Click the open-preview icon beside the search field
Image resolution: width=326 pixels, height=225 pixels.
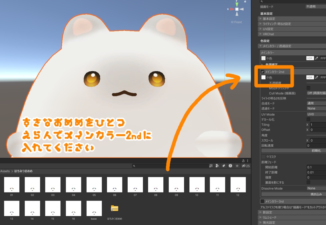tap(211, 165)
